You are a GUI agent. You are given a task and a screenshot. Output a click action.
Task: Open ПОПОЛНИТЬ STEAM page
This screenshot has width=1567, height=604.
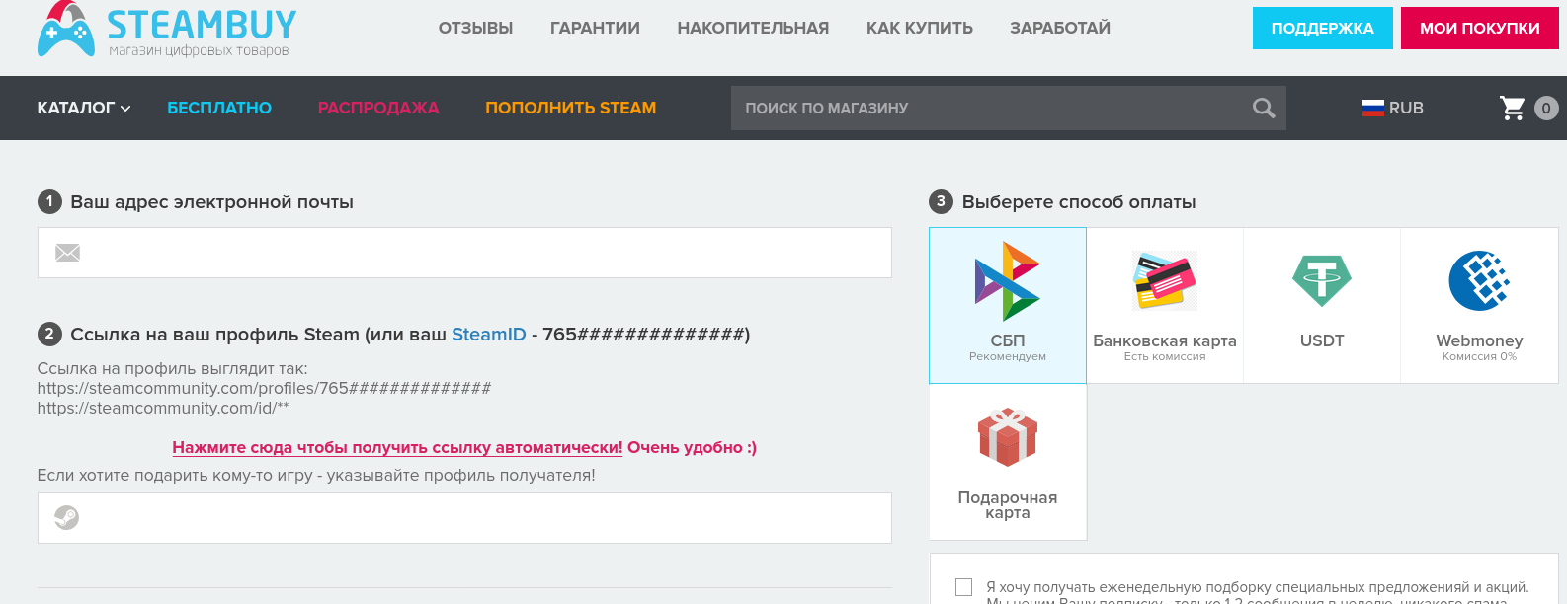coord(571,108)
